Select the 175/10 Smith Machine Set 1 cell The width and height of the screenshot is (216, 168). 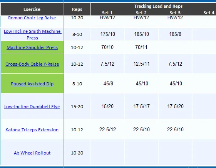(x=107, y=34)
